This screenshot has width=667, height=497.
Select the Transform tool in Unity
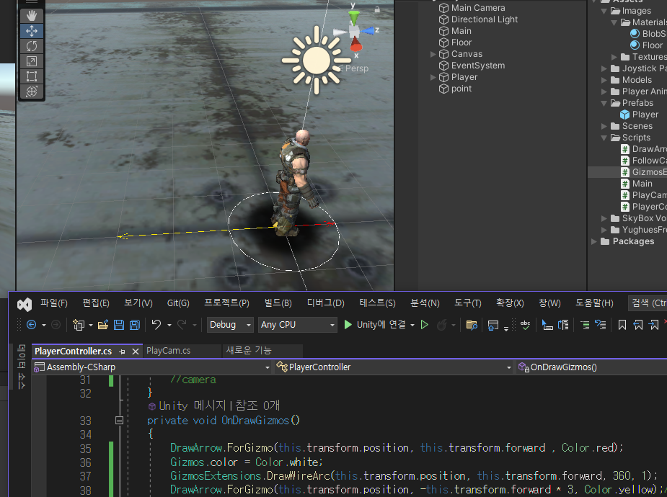click(32, 91)
